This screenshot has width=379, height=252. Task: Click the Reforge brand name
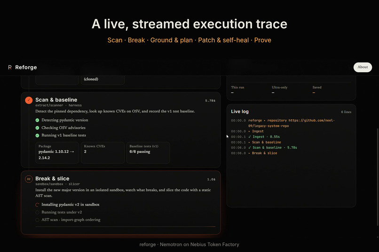[26, 67]
